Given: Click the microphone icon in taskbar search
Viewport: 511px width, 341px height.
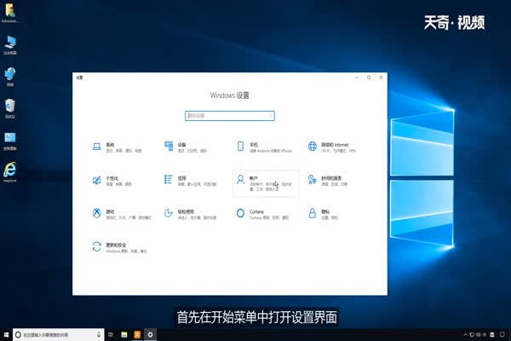Looking at the screenshot, I should click(x=99, y=335).
